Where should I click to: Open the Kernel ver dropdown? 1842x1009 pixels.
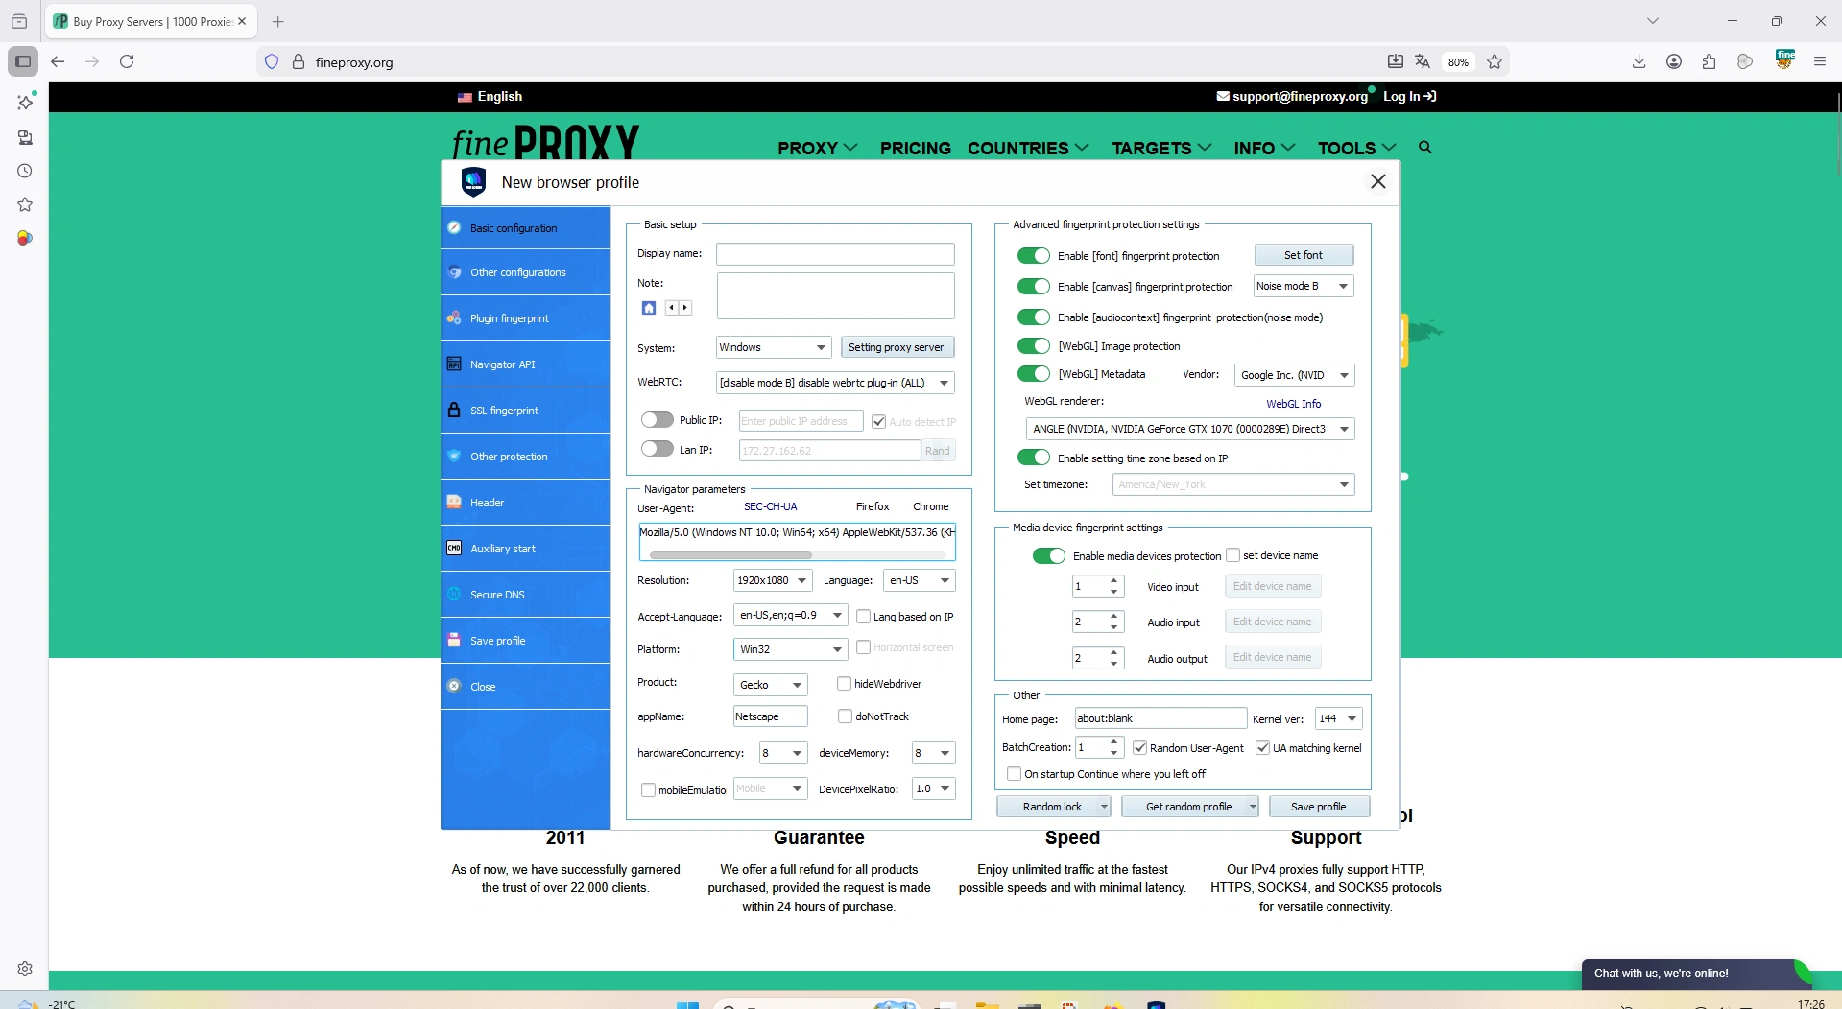[1338, 718]
